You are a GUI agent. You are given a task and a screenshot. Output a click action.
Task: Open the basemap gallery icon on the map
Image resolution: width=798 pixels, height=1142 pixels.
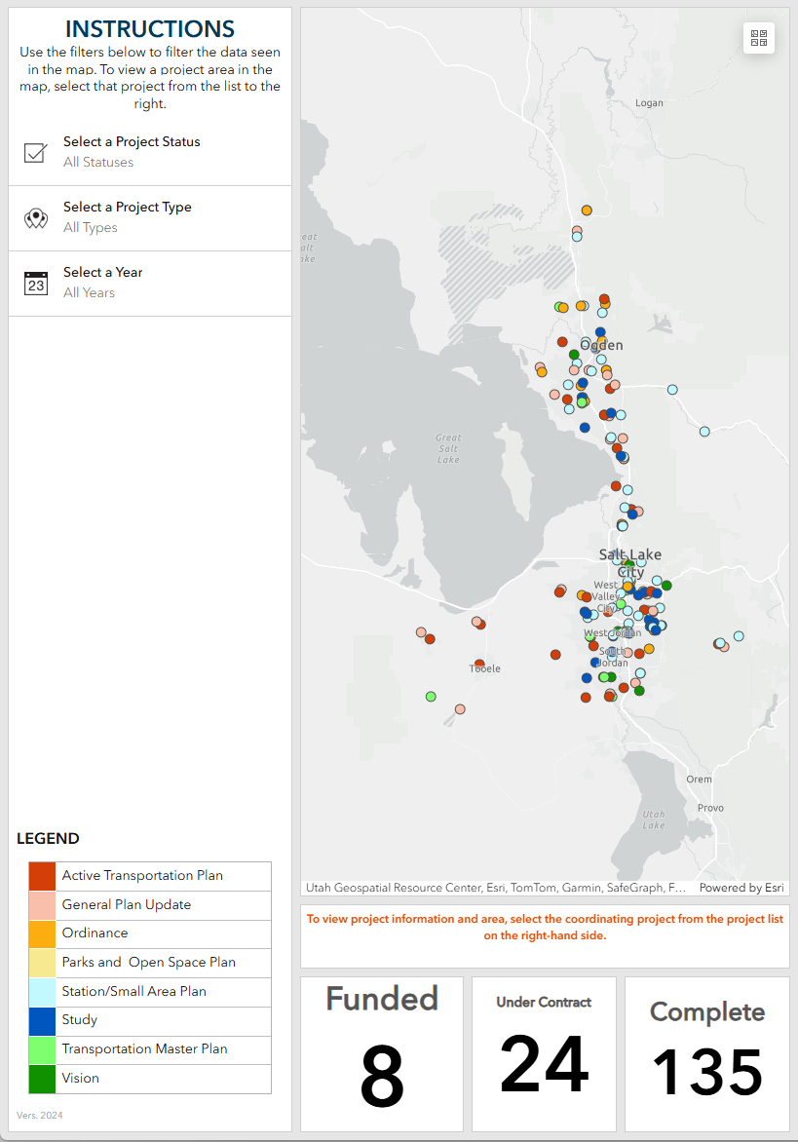coord(758,37)
